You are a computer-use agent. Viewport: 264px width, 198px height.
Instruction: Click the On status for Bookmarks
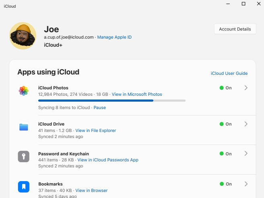tap(226, 184)
